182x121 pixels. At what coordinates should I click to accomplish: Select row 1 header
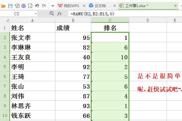pos(5,28)
